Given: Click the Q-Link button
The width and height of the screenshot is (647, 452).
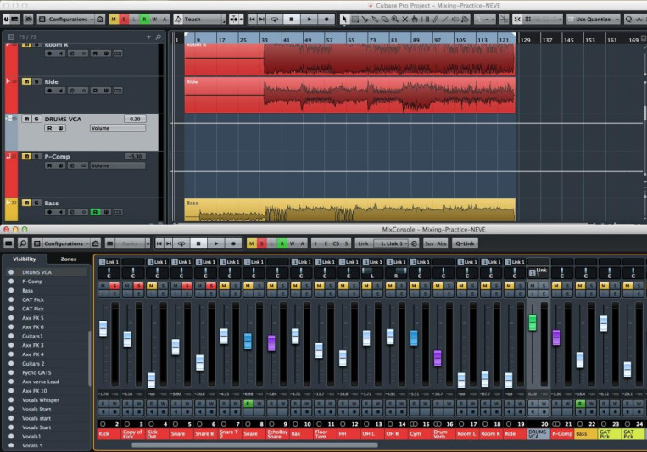Looking at the screenshot, I should tap(465, 243).
